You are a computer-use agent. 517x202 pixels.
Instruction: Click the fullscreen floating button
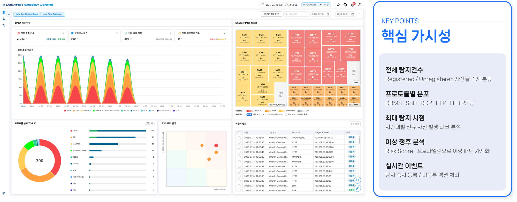point(358,180)
